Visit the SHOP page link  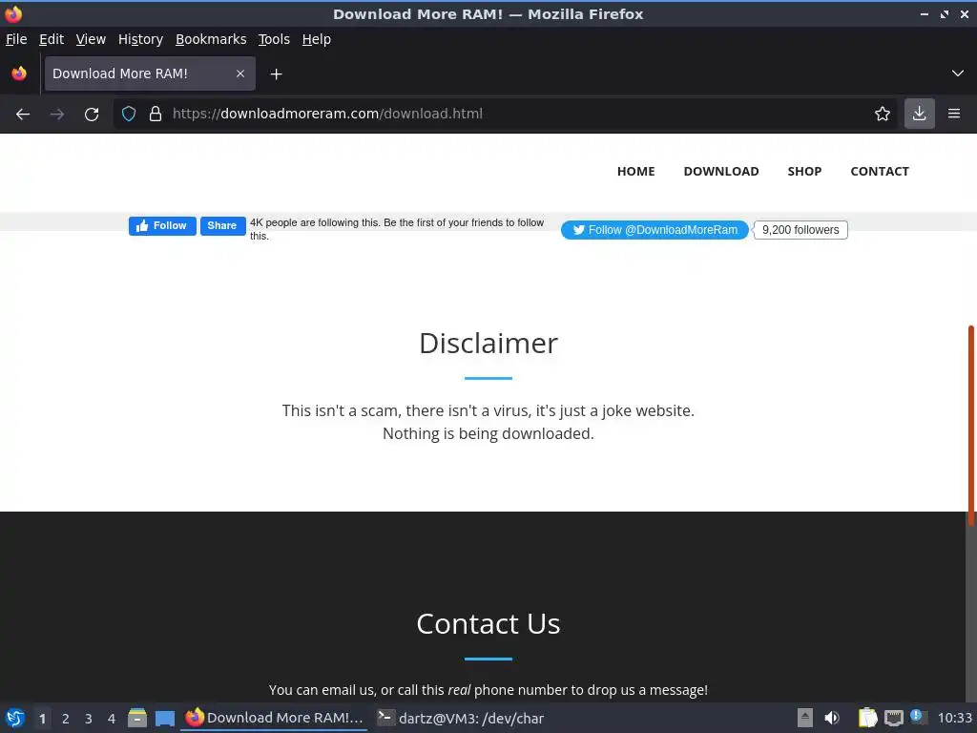click(x=804, y=172)
